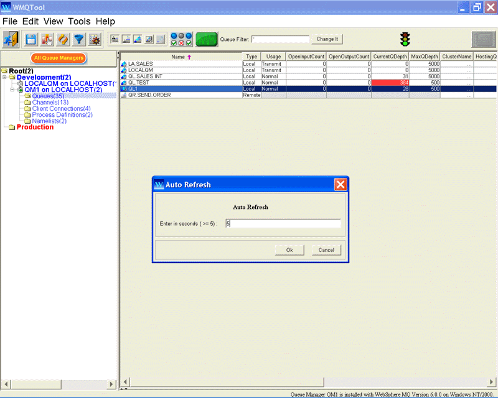Click the seconds input field in Auto Refresh

point(283,223)
